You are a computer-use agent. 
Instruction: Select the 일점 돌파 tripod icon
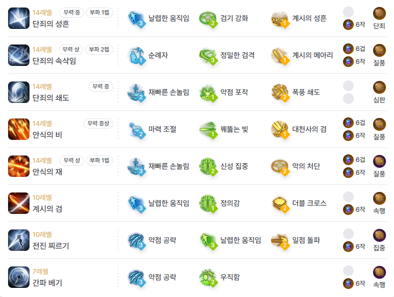[x=280, y=240]
